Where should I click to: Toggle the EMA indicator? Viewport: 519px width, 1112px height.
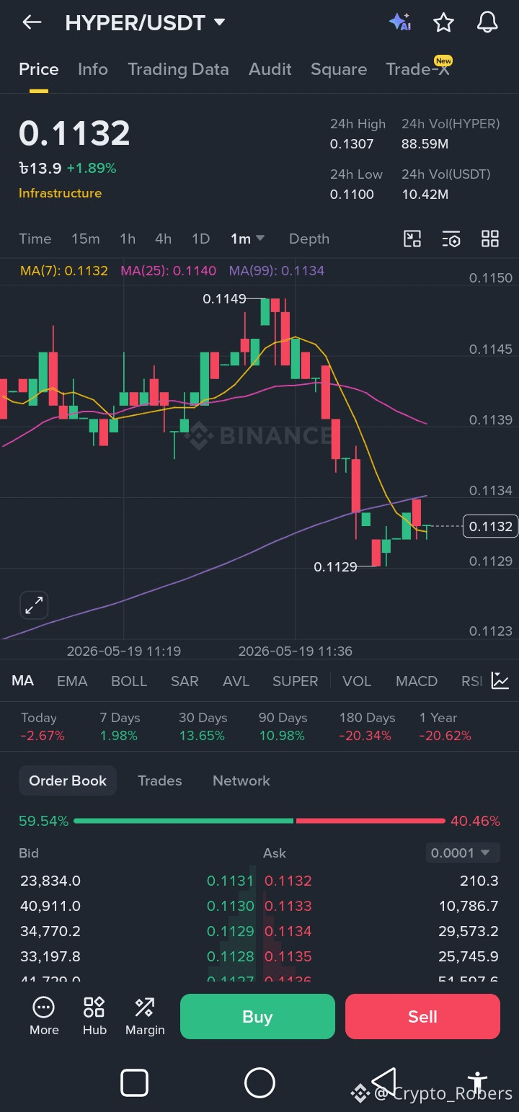72,681
